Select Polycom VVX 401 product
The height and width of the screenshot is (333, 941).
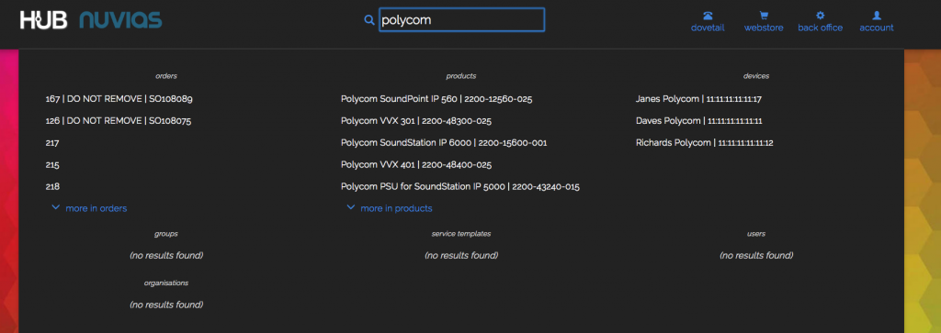pos(416,165)
